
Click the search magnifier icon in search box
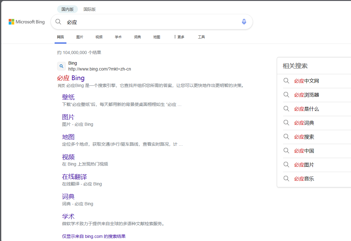pos(58,22)
